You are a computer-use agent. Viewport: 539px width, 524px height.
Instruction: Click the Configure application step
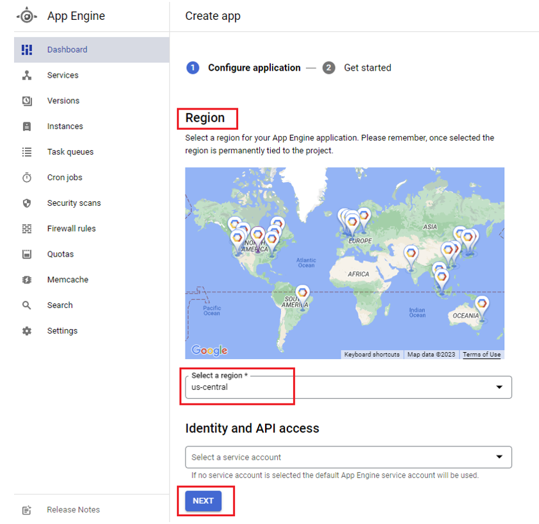243,68
